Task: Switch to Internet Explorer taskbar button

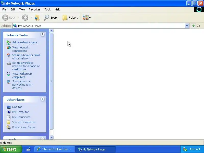Action: [54, 149]
